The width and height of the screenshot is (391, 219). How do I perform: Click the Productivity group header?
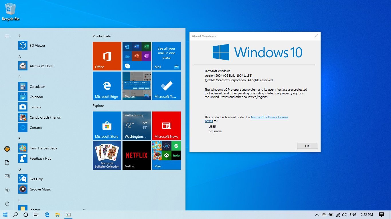click(102, 36)
